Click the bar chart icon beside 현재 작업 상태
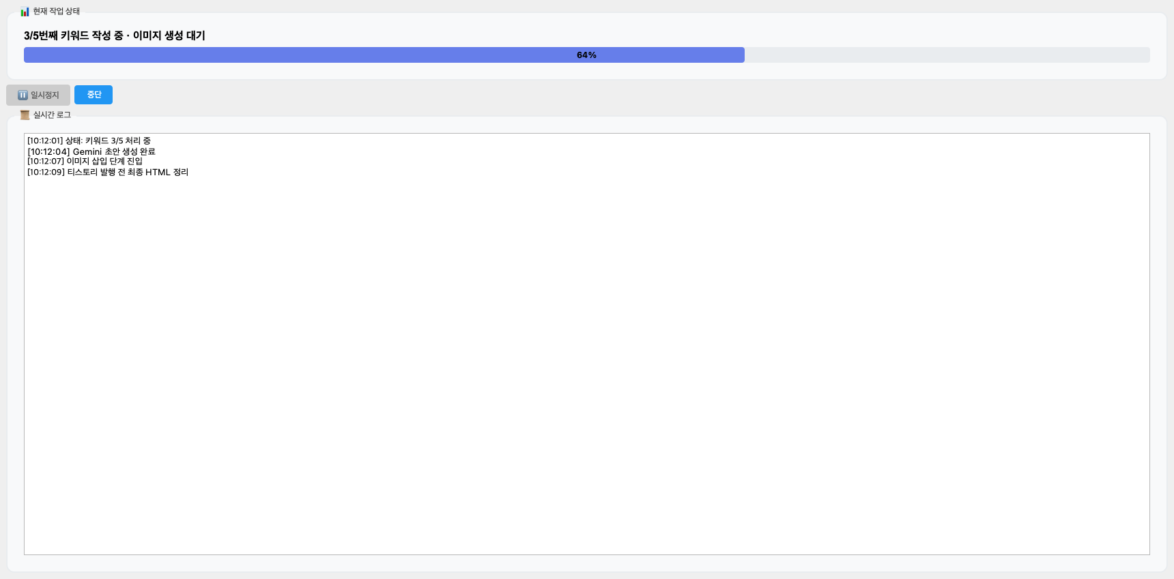The height and width of the screenshot is (579, 1174). 25,12
